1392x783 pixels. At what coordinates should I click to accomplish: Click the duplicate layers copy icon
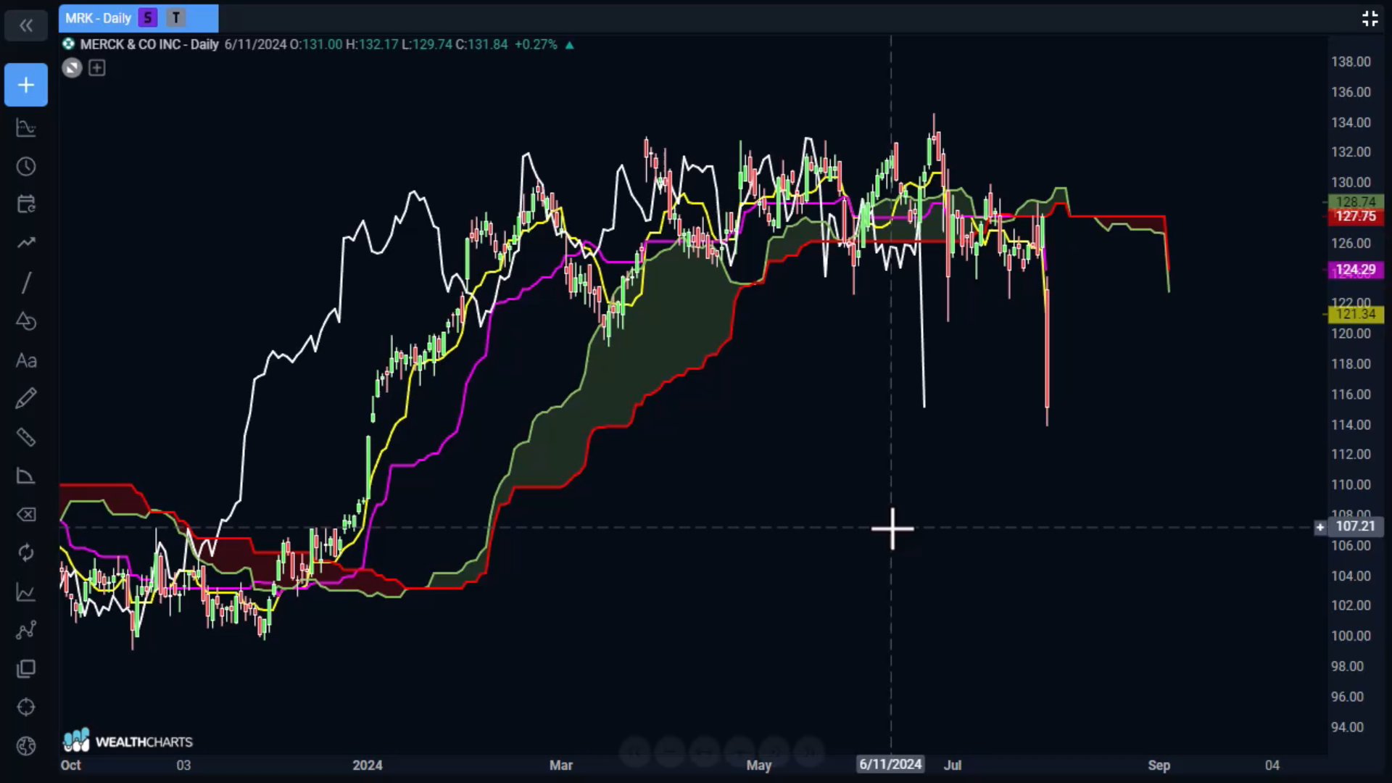(26, 668)
